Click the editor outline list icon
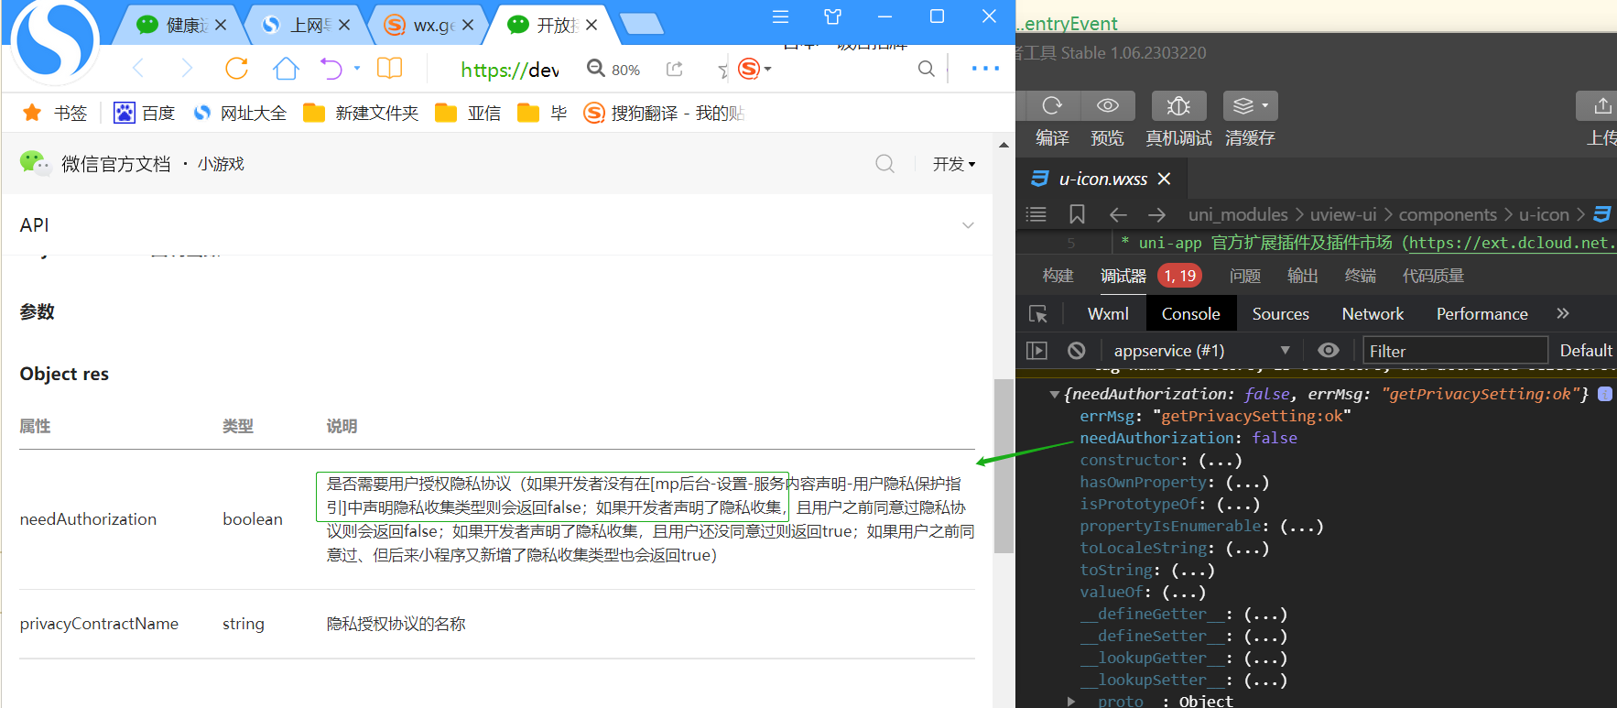 coord(1036,214)
